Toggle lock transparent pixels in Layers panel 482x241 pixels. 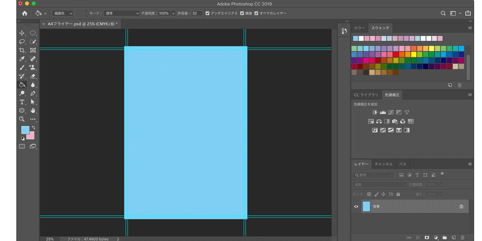(369, 194)
